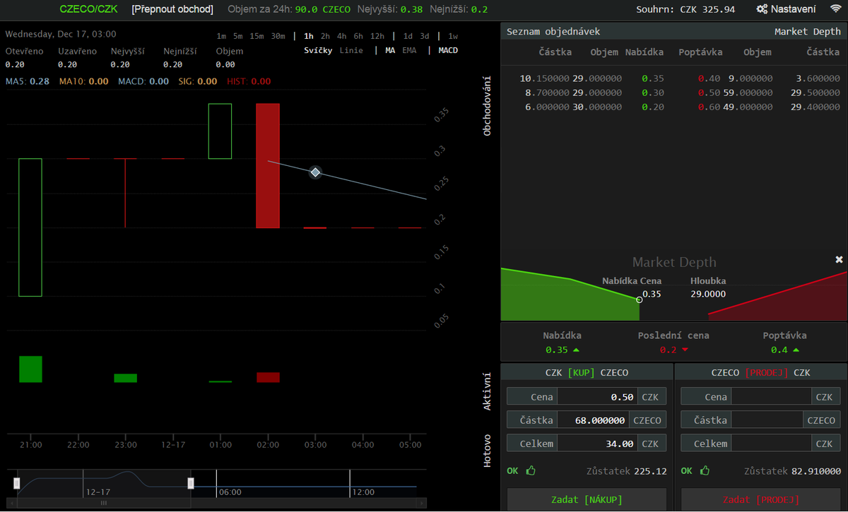The height and width of the screenshot is (512, 848).
Task: Click the sell Celkem input field
Action: tap(771, 443)
